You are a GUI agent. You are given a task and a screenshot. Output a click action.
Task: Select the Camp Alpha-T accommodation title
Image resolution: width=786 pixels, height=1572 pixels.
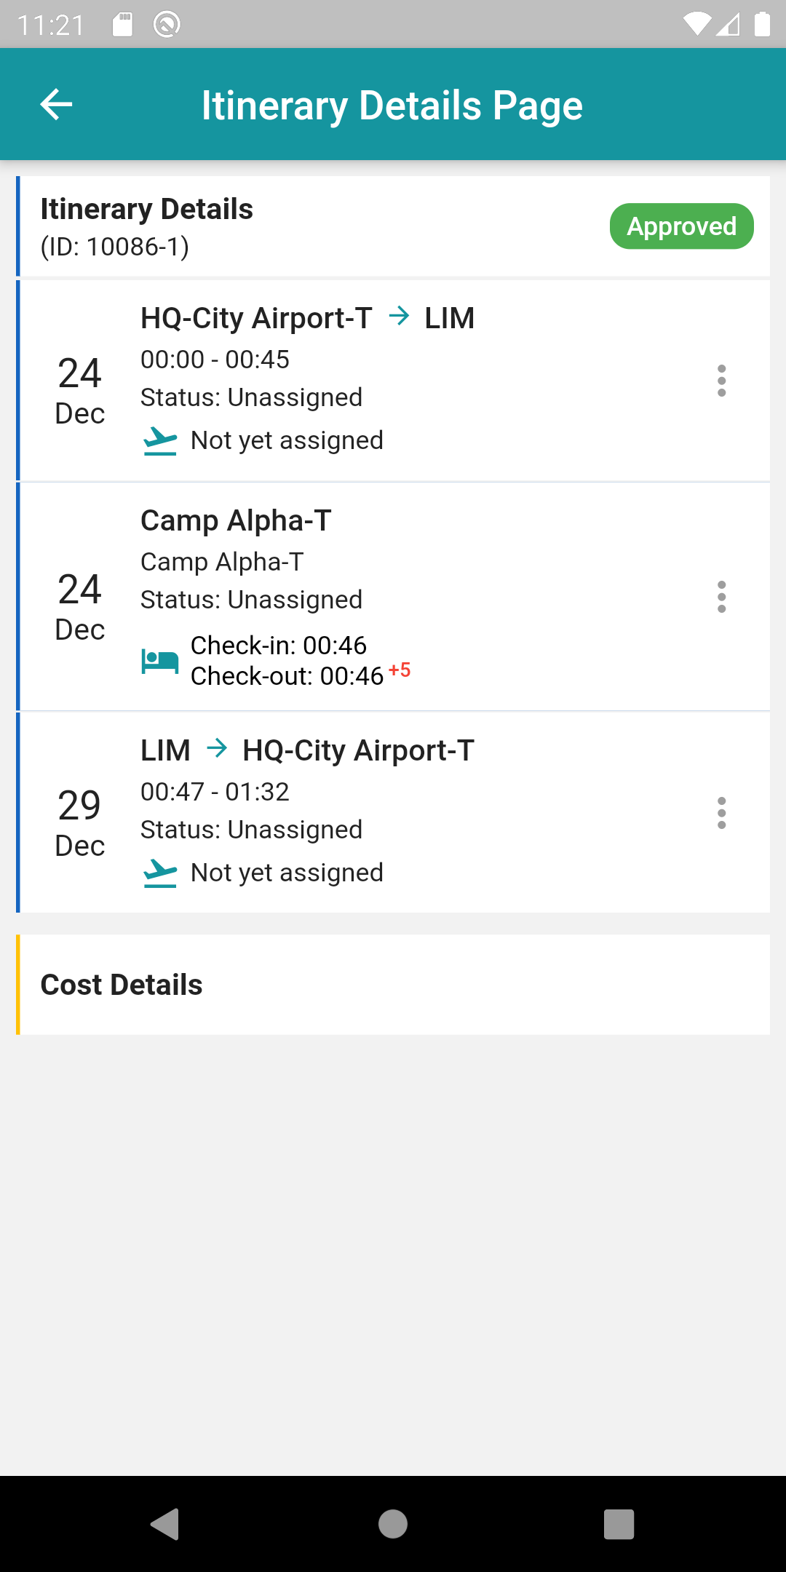[x=236, y=520]
